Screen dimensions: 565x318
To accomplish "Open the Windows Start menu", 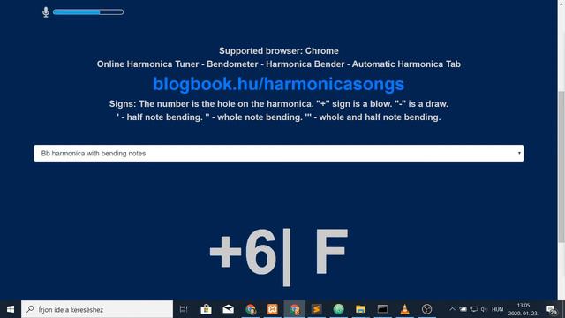I will [11, 309].
